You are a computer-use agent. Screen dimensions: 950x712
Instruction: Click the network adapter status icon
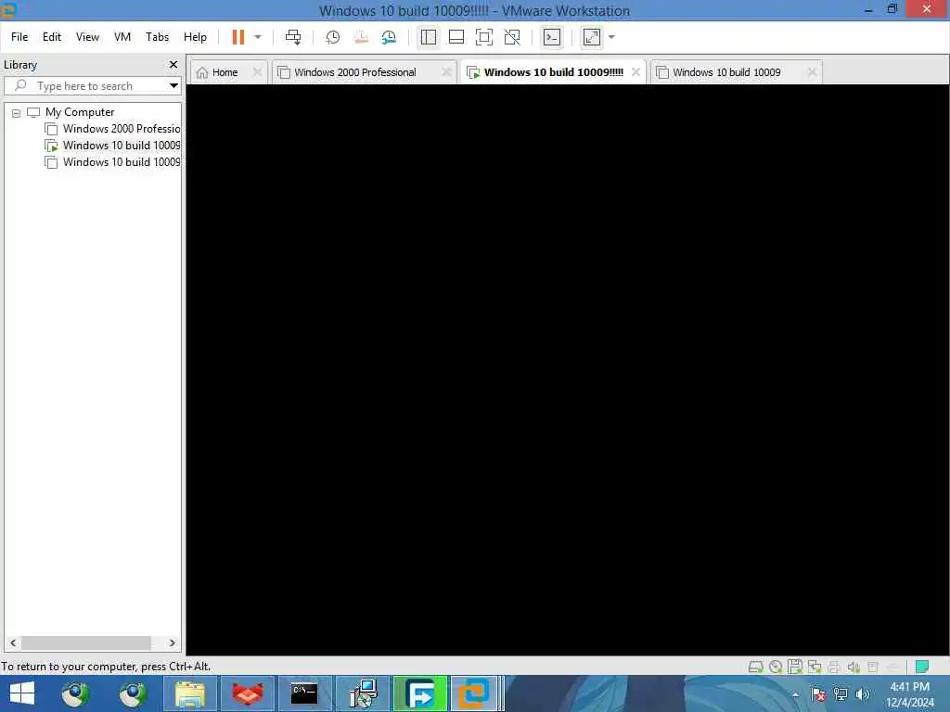click(815, 667)
